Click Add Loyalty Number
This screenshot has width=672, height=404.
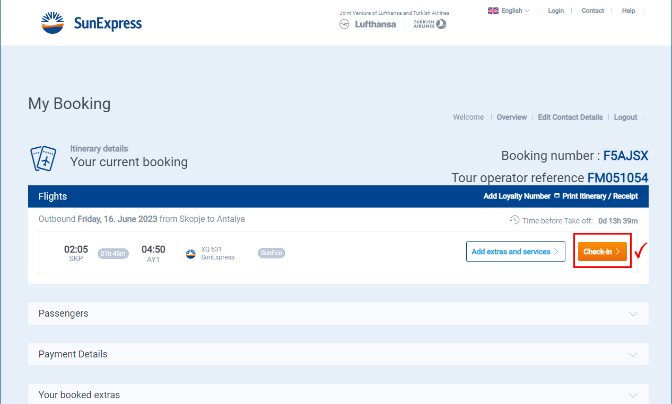(x=517, y=196)
